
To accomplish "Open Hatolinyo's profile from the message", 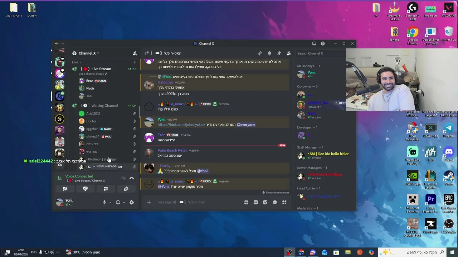I will click(x=165, y=82).
